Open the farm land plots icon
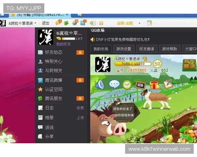The height and width of the screenshot is (157, 197). [x=189, y=65]
